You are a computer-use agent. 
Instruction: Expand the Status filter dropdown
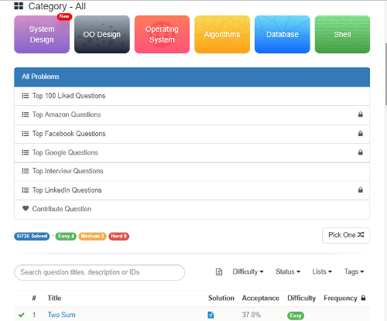tap(288, 271)
